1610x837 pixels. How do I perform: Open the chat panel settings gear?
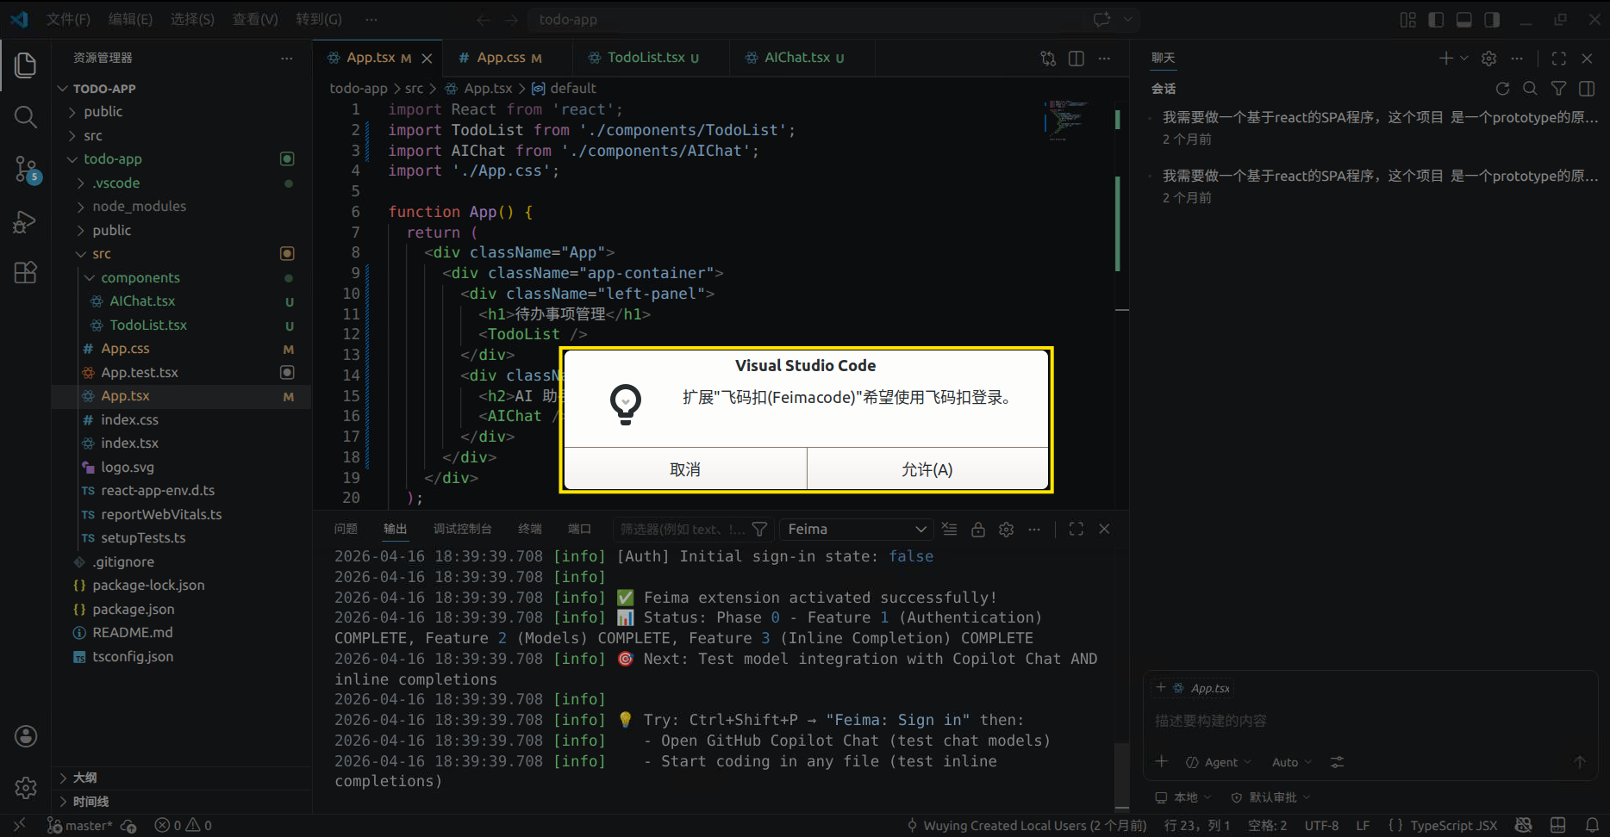click(x=1488, y=59)
